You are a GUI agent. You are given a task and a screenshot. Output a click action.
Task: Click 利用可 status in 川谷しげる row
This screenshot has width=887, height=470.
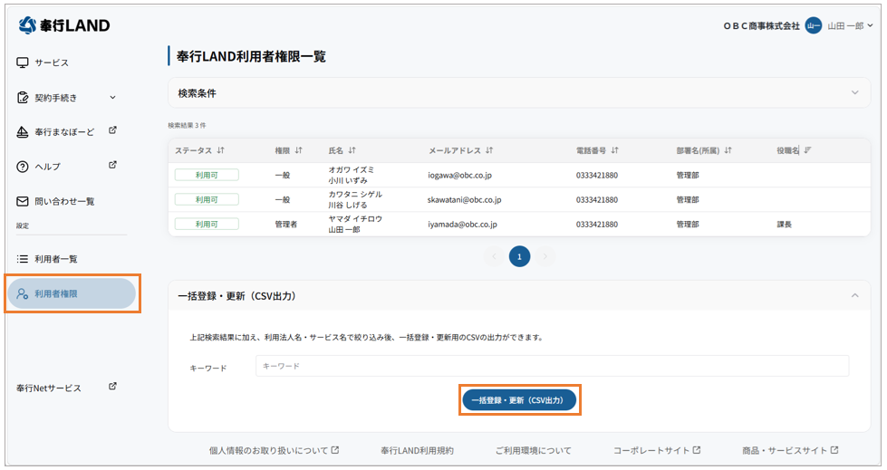(207, 199)
